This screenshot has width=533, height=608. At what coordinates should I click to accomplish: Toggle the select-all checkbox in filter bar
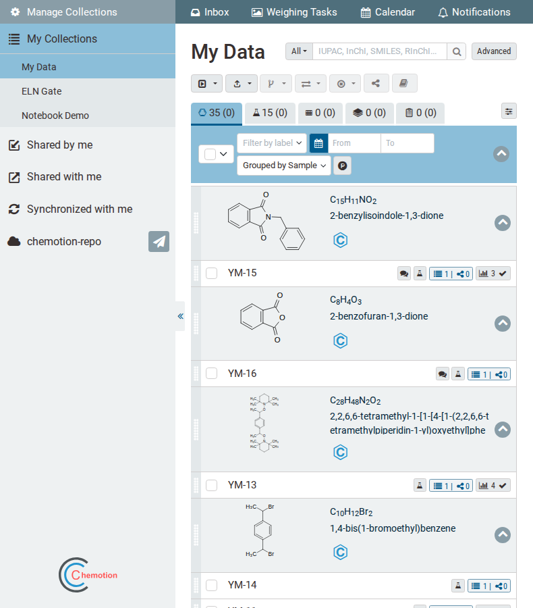210,154
